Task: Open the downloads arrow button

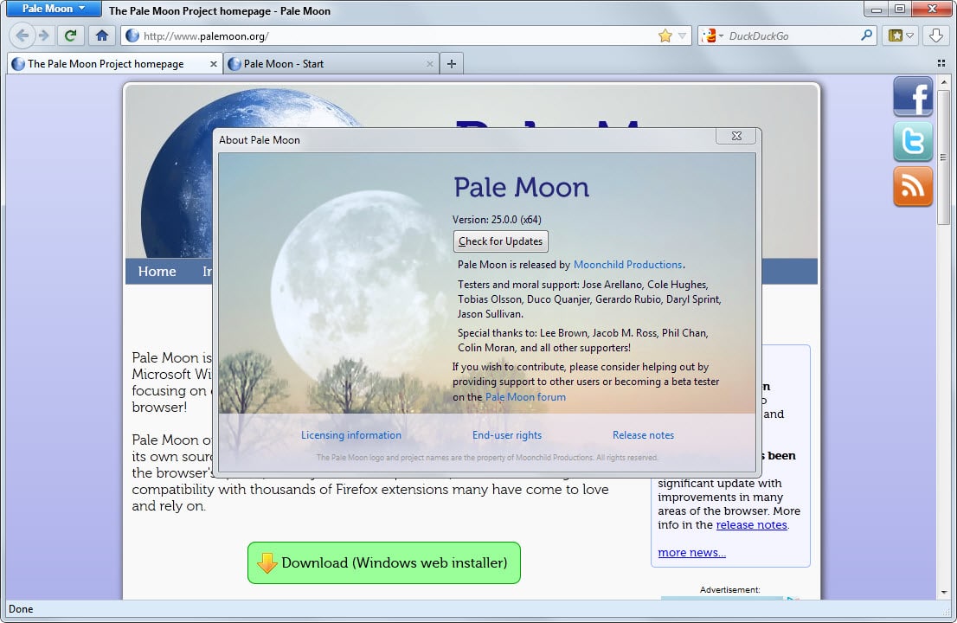Action: [936, 35]
